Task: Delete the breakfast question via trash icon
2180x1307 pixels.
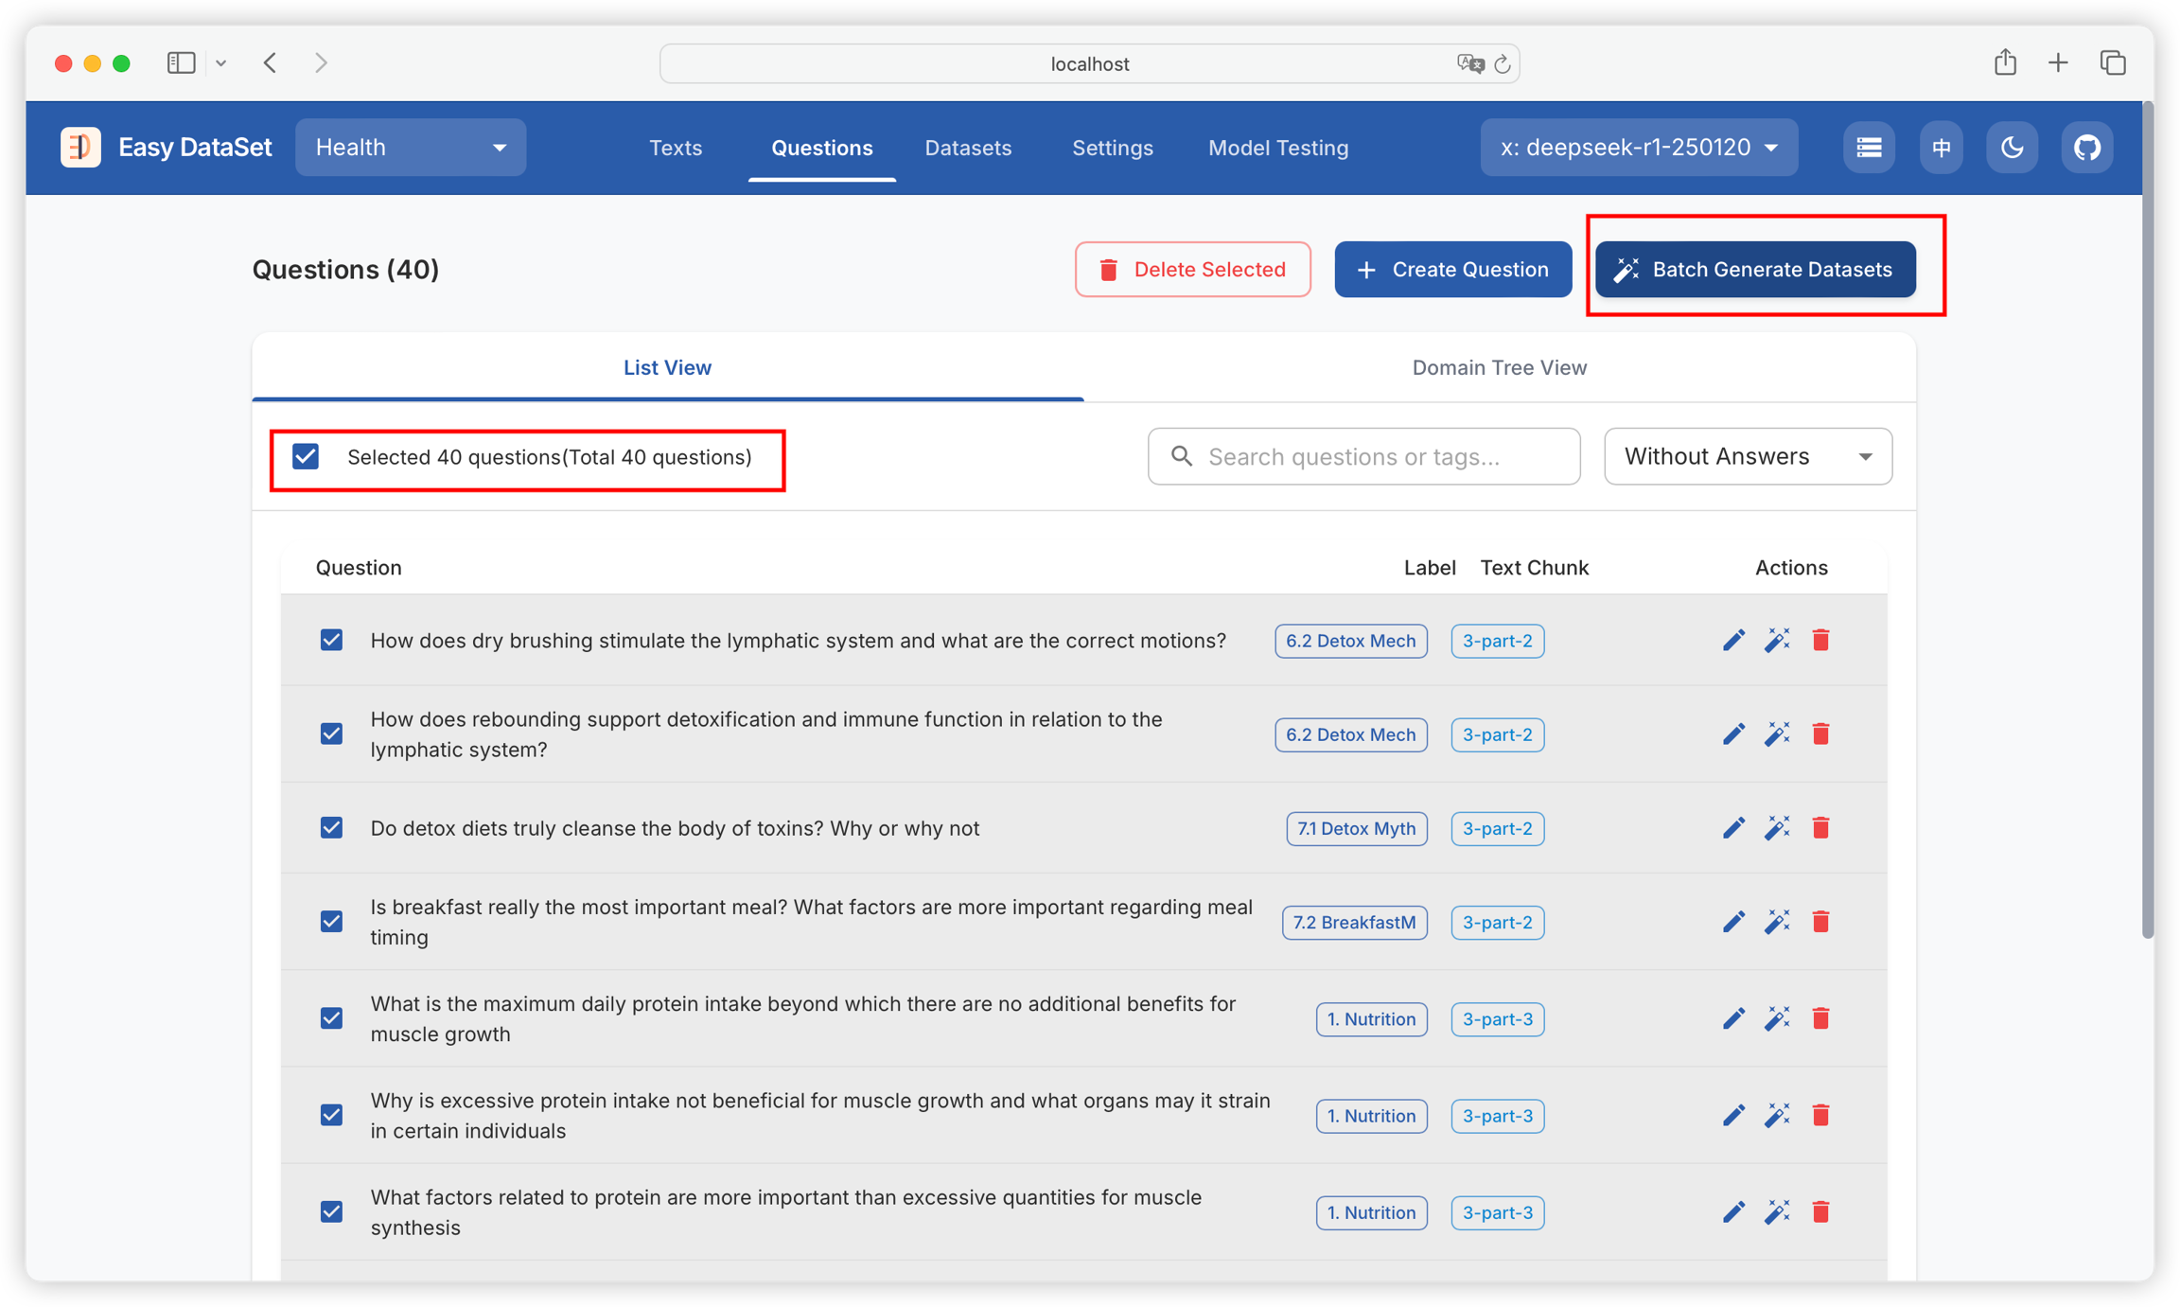Action: pyautogui.click(x=1820, y=922)
